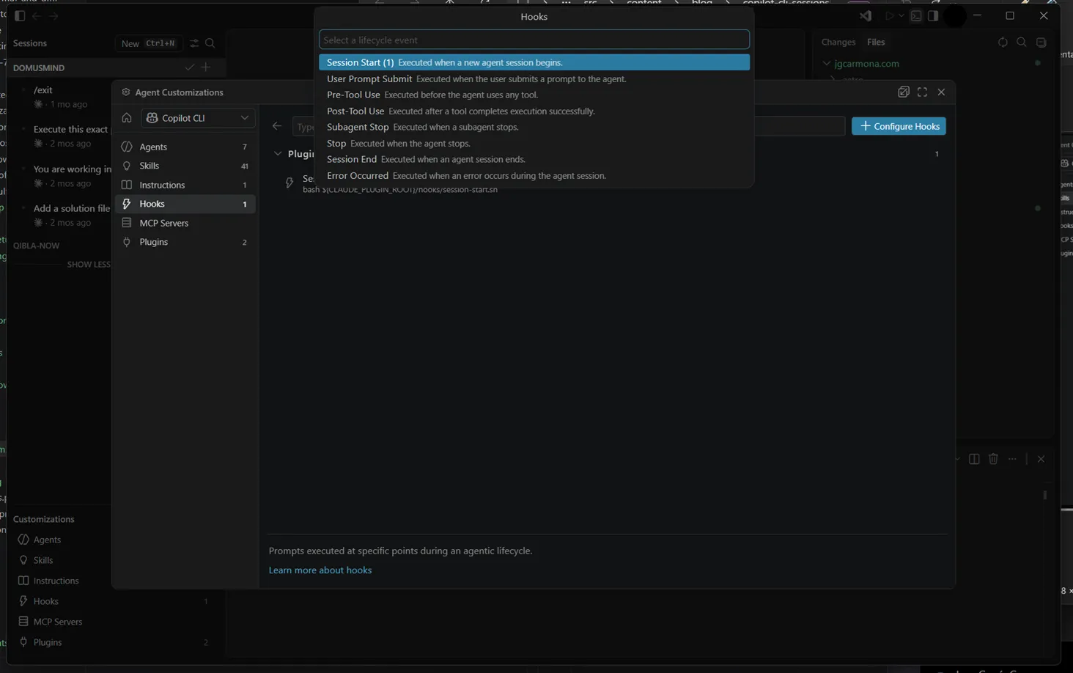Open Agent Customizations in editor icon
The width and height of the screenshot is (1073, 673).
(x=904, y=92)
